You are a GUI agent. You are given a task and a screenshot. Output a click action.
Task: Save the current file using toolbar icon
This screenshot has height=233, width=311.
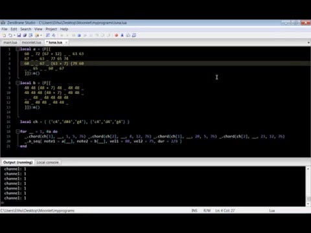[19, 35]
